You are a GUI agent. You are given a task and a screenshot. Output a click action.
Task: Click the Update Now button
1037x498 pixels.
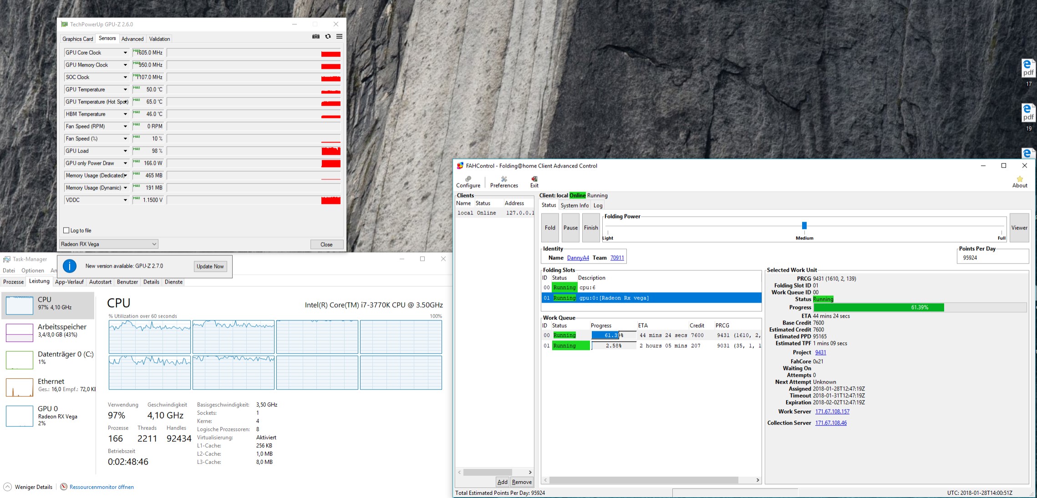(x=210, y=266)
